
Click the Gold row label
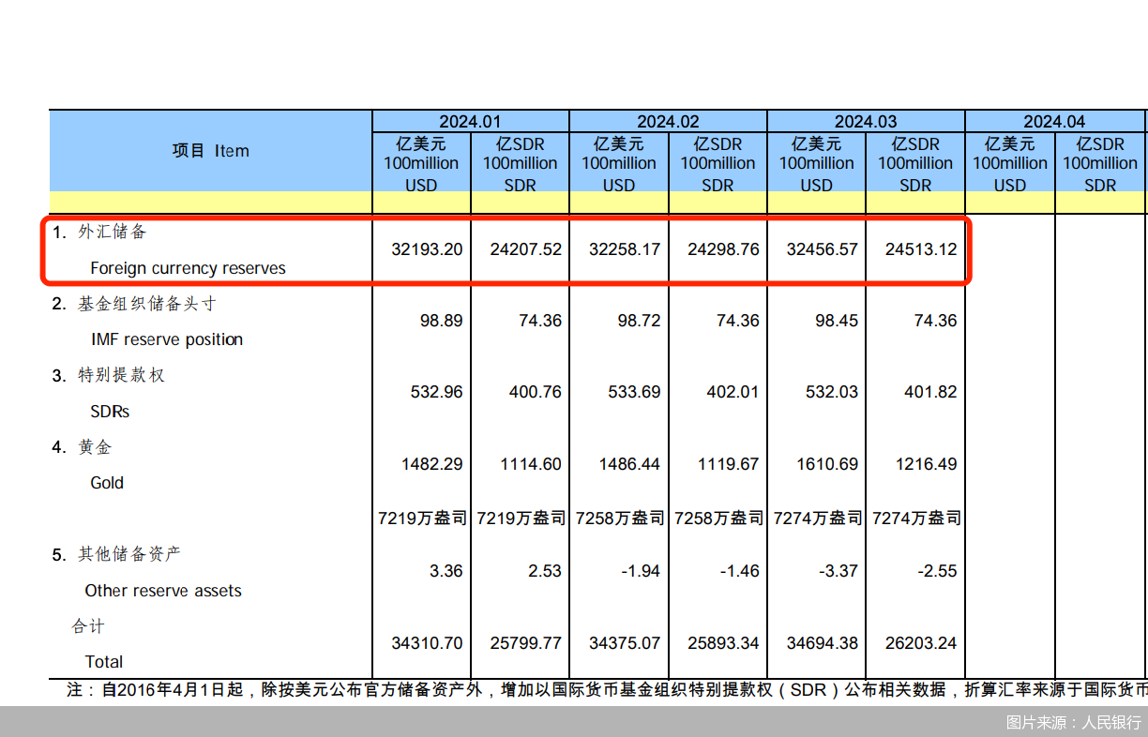(x=107, y=483)
